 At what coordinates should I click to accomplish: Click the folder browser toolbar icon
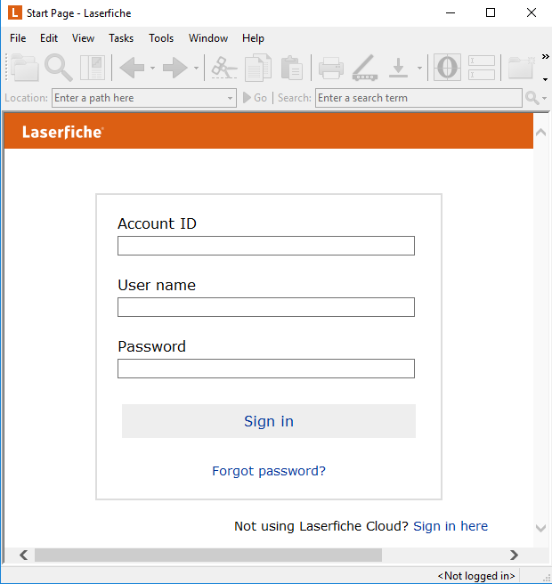tap(25, 68)
